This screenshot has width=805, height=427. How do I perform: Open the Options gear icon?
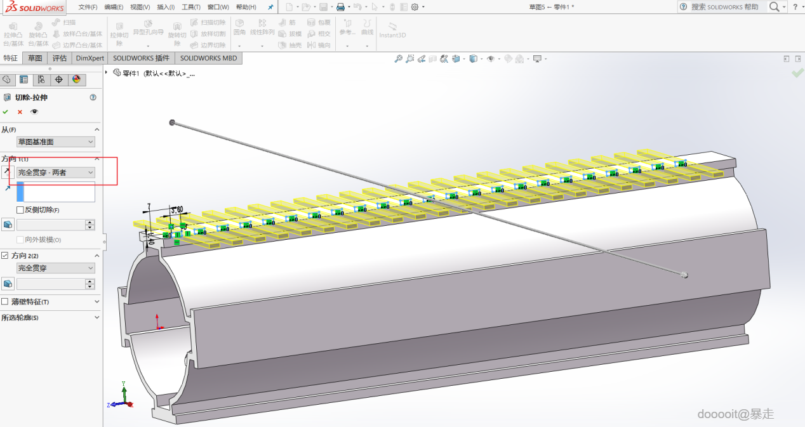415,7
